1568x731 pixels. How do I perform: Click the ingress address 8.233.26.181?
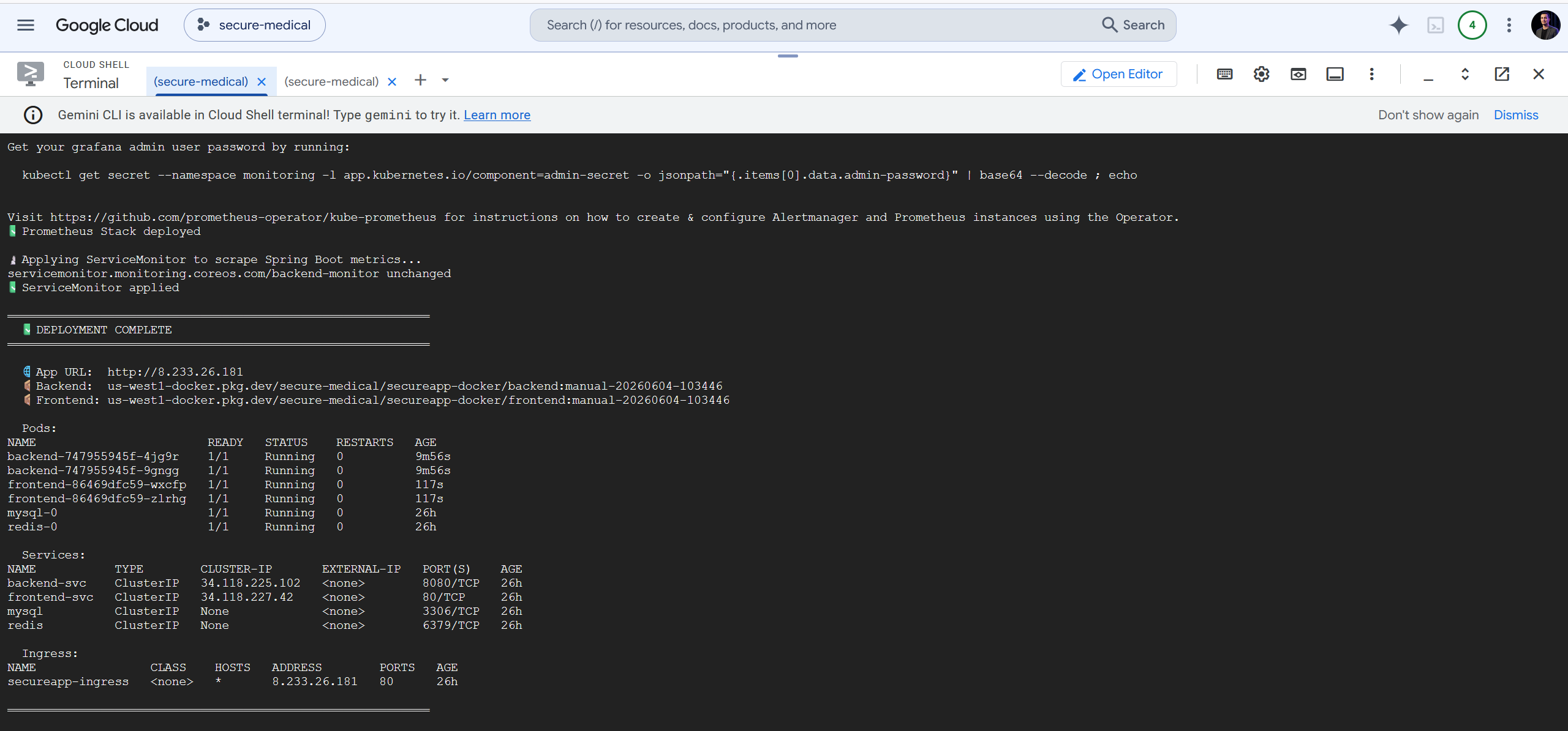point(315,681)
